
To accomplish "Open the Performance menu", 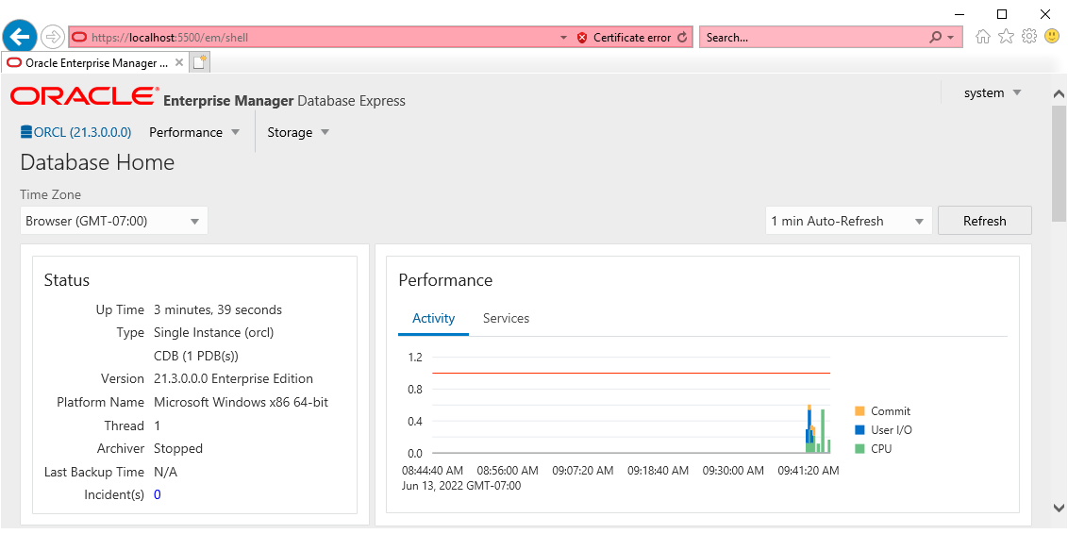I will coord(194,132).
